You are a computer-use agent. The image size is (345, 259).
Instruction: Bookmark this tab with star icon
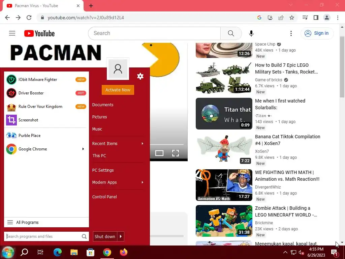coord(292,18)
